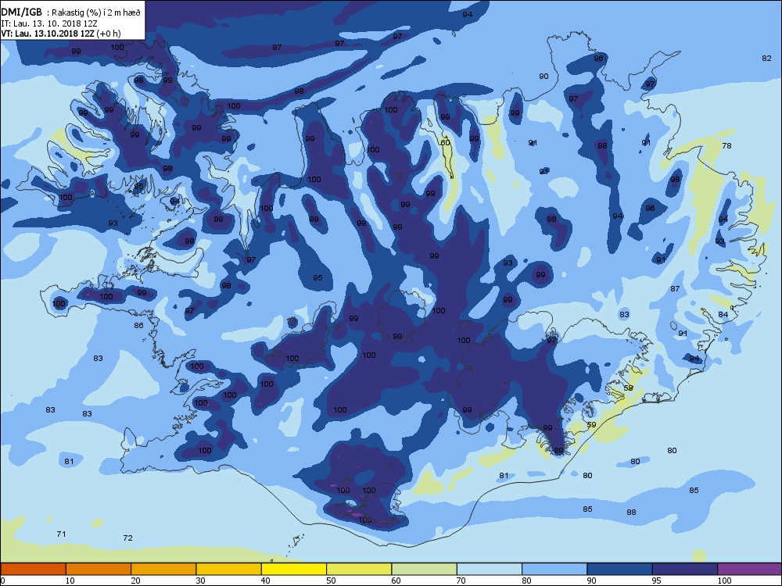
Task: Click the bright yellow 40–50 legend swatch
Action: 294,569
